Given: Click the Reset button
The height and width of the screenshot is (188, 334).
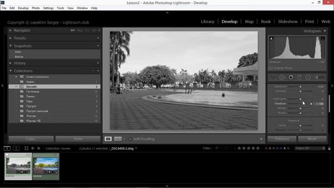Looking at the screenshot, I should (312, 139).
